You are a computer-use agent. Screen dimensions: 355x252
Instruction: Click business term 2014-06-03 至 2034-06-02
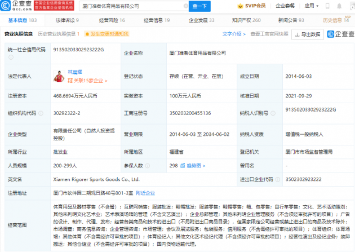(199, 134)
